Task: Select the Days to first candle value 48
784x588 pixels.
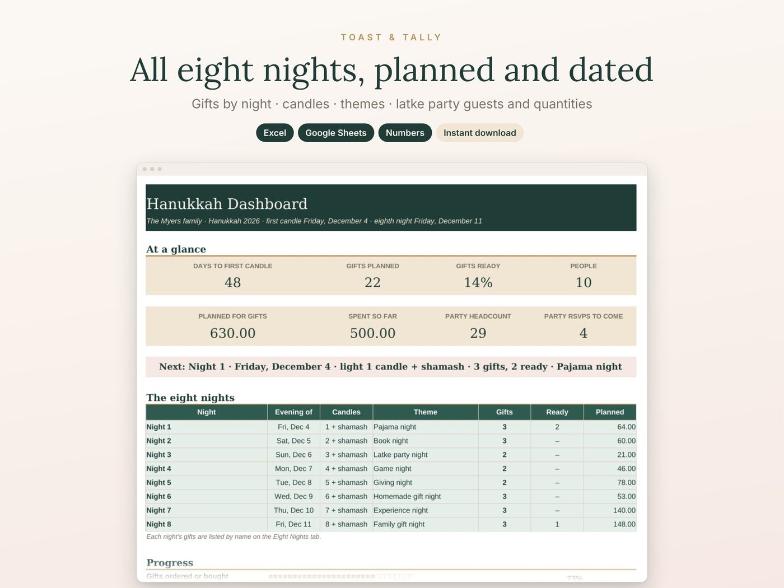Action: [232, 283]
